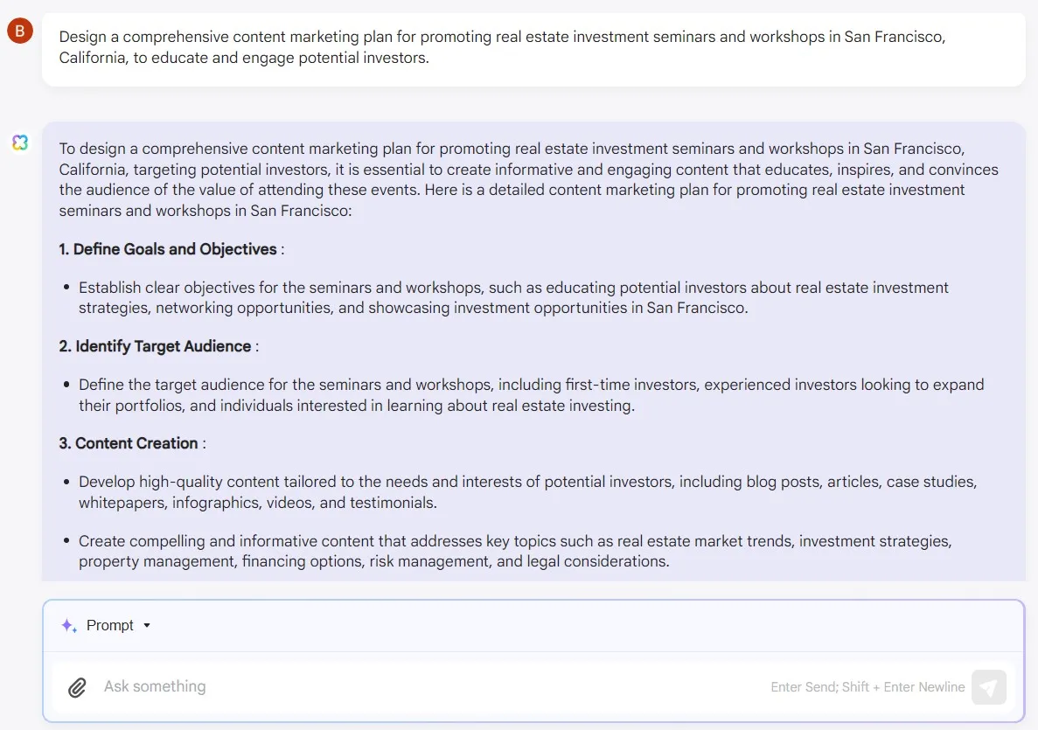Click the red "B" user avatar
Image resolution: width=1038 pixels, height=730 pixels.
(20, 32)
